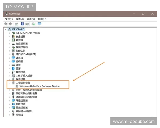
Task: Expand the 通用串行总线控制器 node chevron
Action: (10, 97)
